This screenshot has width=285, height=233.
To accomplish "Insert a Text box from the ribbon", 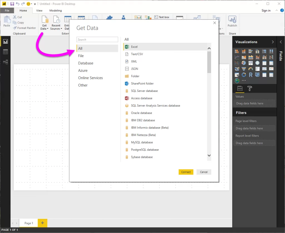I will click(x=162, y=17).
